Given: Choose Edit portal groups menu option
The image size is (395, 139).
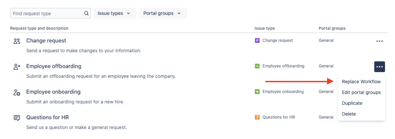Looking at the screenshot, I should click(x=361, y=92).
